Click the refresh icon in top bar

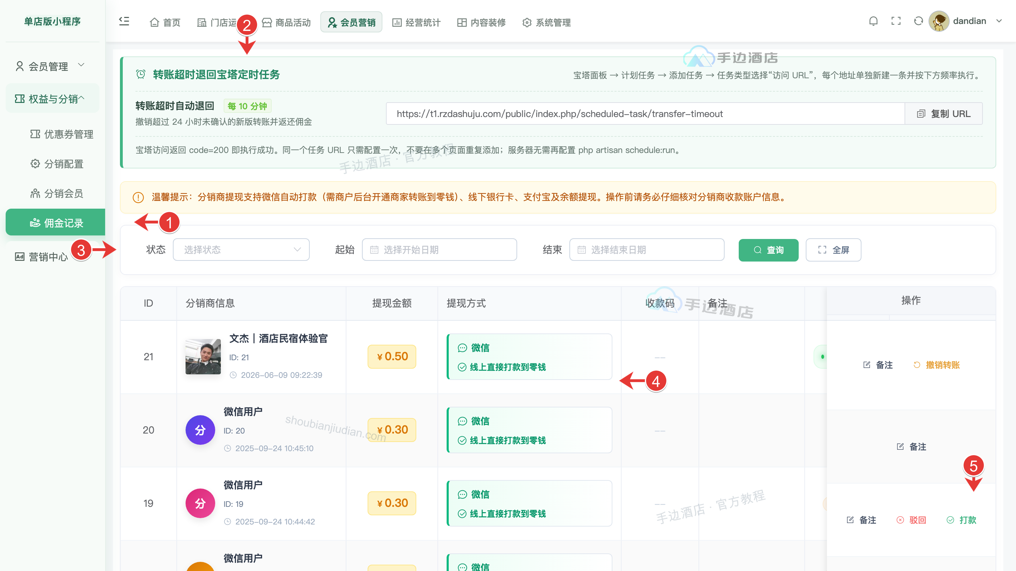[918, 21]
